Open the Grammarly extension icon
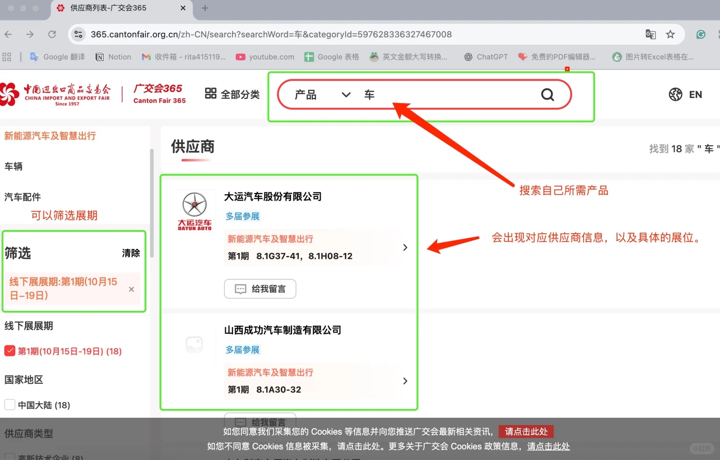Screen dimensions: 720x460 click(x=701, y=34)
